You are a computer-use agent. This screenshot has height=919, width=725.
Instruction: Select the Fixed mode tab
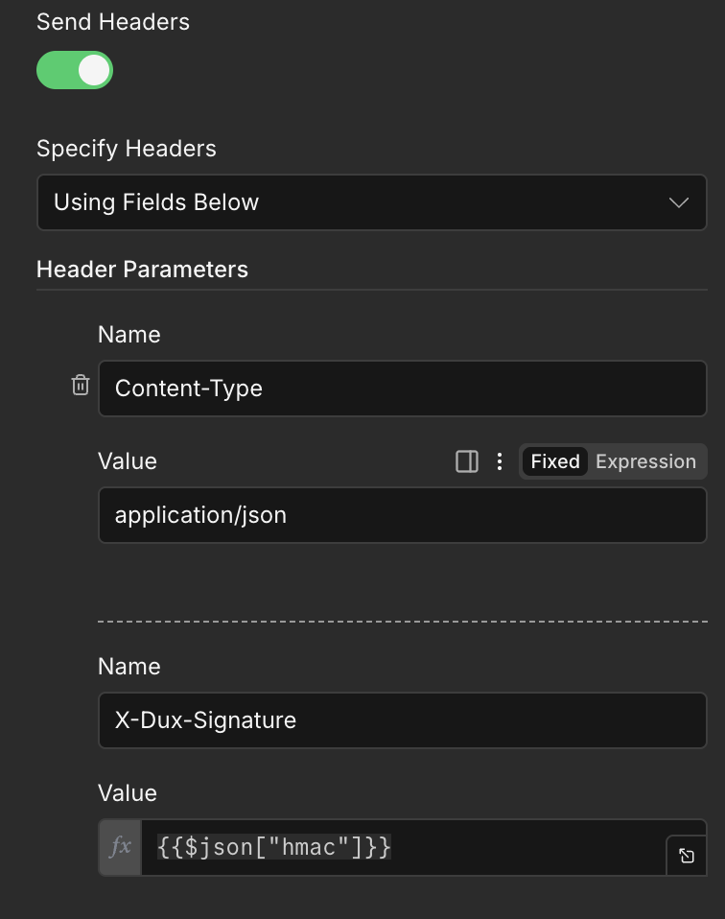point(555,462)
